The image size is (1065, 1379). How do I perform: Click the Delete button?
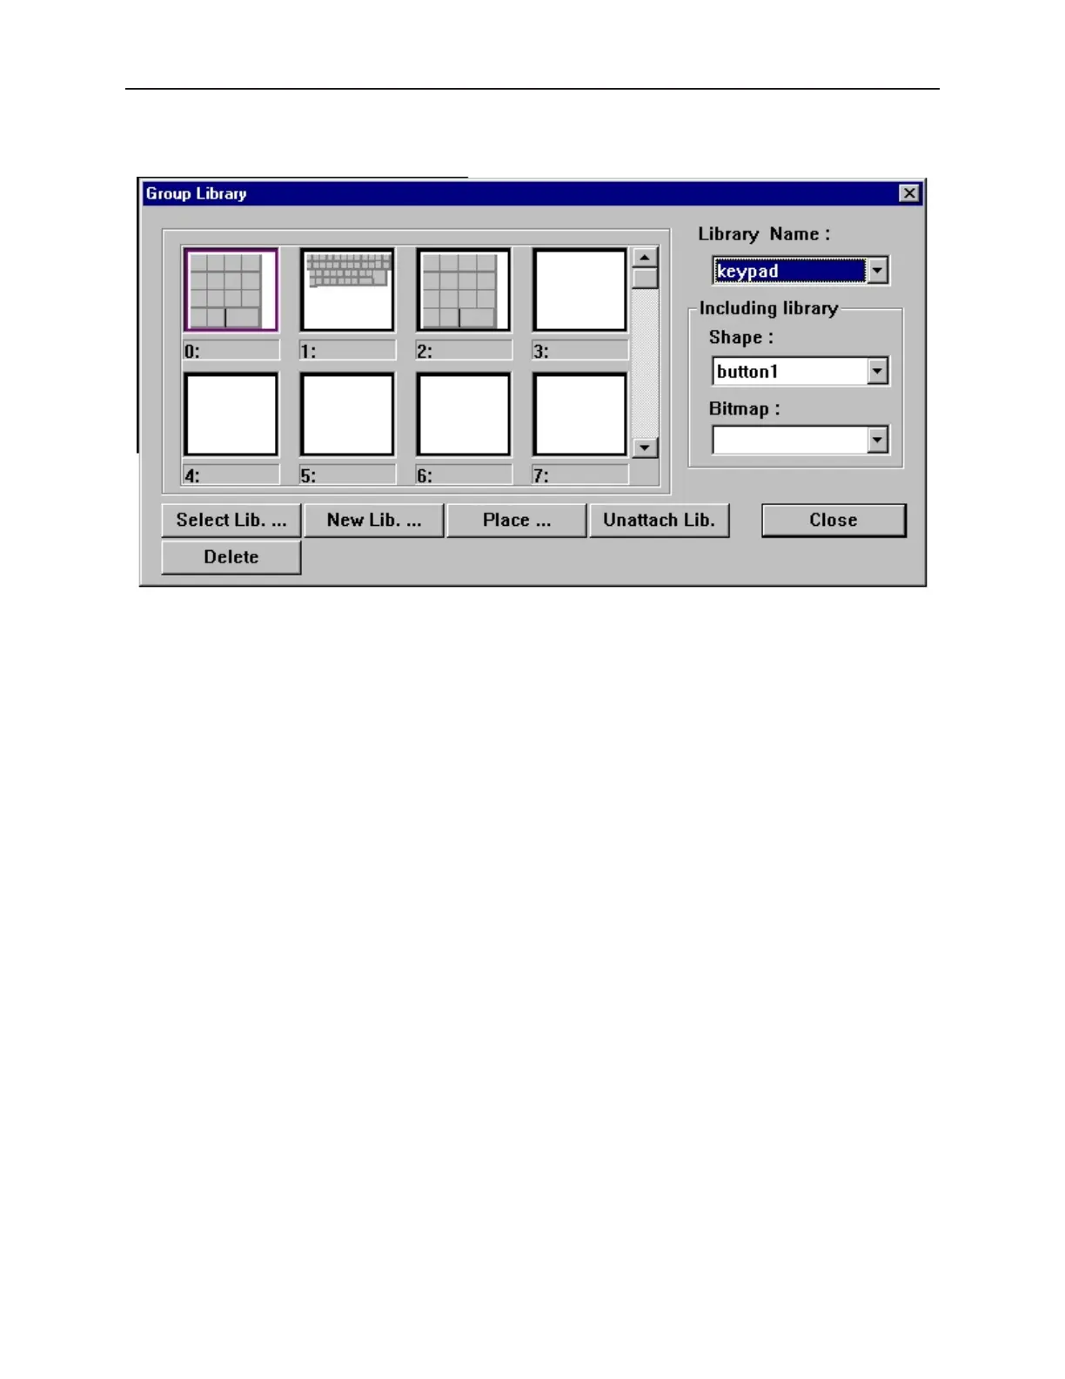[x=231, y=557]
